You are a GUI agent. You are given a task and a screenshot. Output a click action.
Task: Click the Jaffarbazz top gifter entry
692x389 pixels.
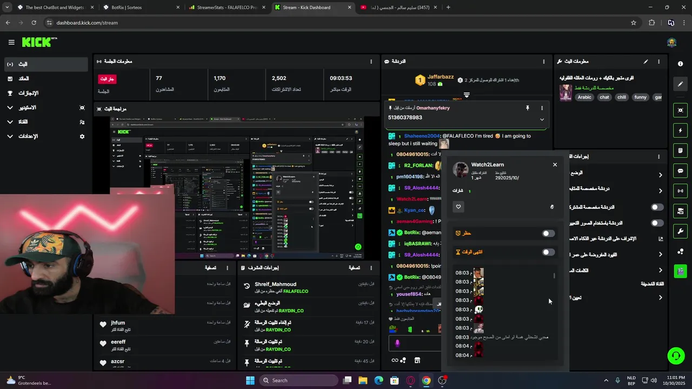pos(434,81)
